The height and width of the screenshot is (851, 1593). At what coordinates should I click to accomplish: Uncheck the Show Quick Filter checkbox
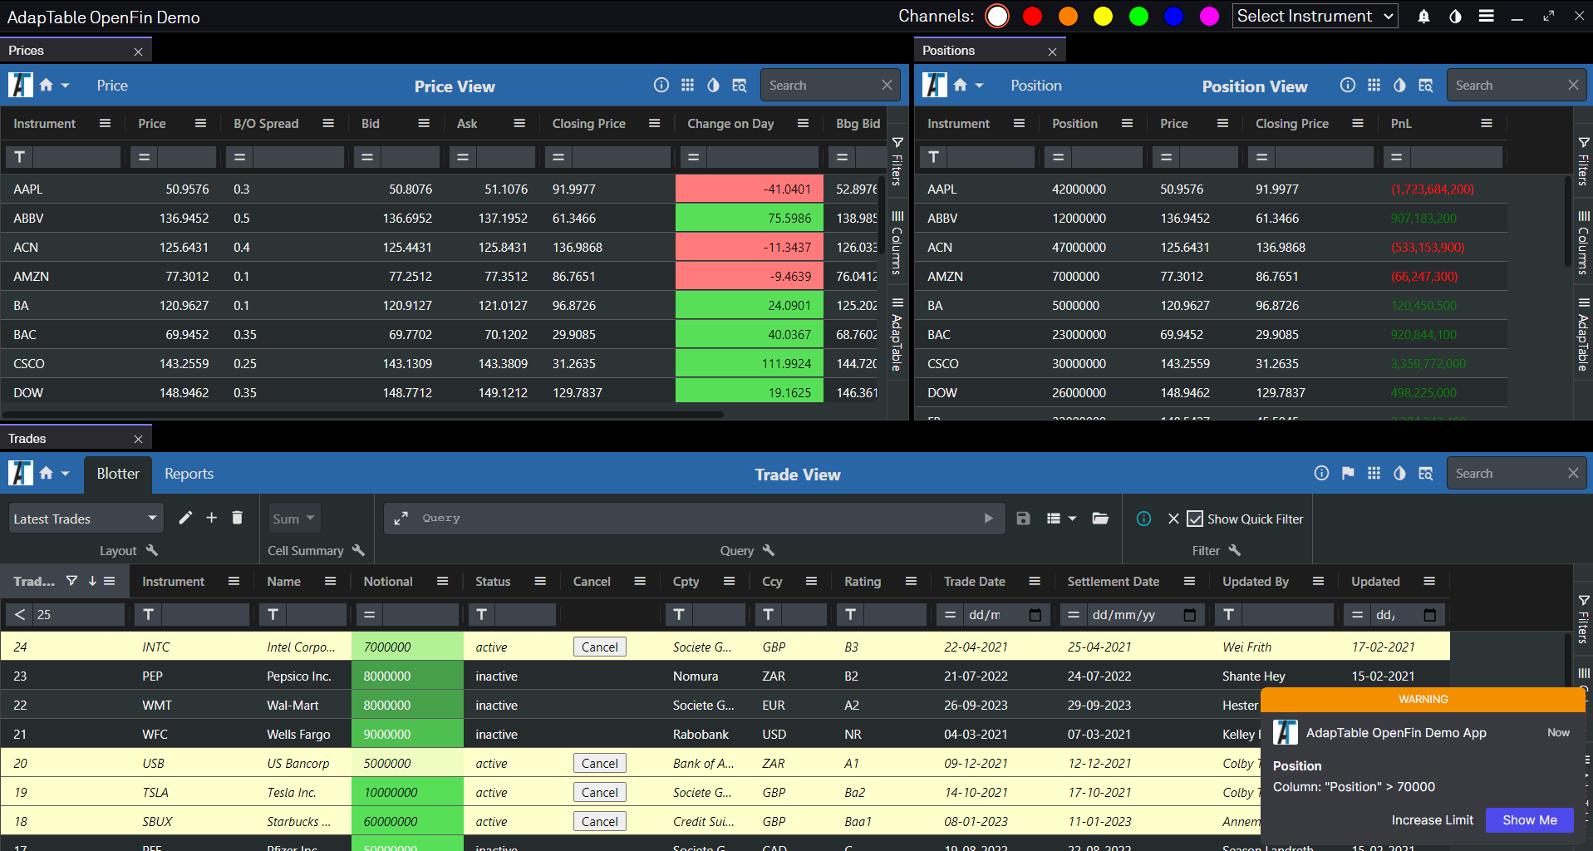1194,519
